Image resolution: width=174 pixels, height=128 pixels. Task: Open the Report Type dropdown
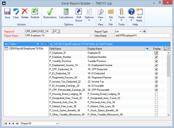(140, 31)
